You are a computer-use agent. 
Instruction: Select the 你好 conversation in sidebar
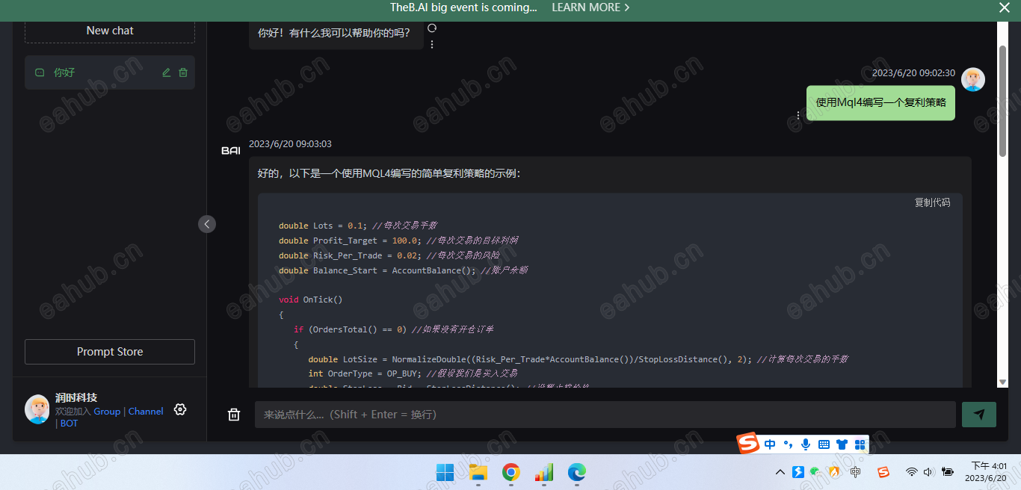point(110,72)
